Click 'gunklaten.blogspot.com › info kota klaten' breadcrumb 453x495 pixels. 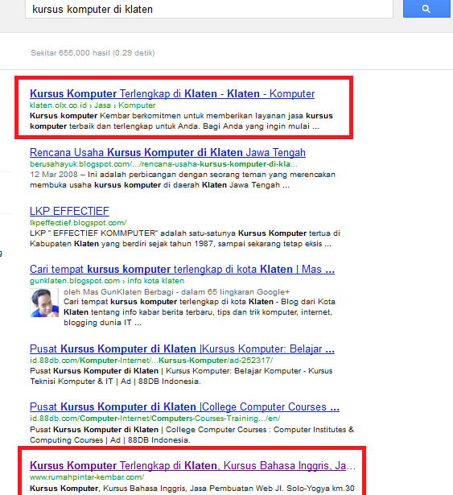107,281
